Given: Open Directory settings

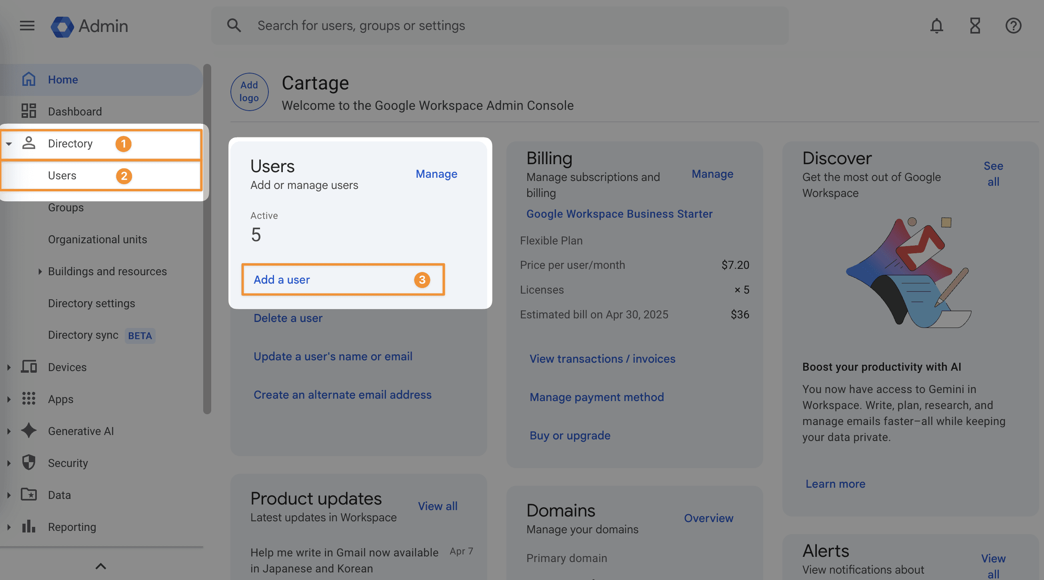Looking at the screenshot, I should coord(91,303).
